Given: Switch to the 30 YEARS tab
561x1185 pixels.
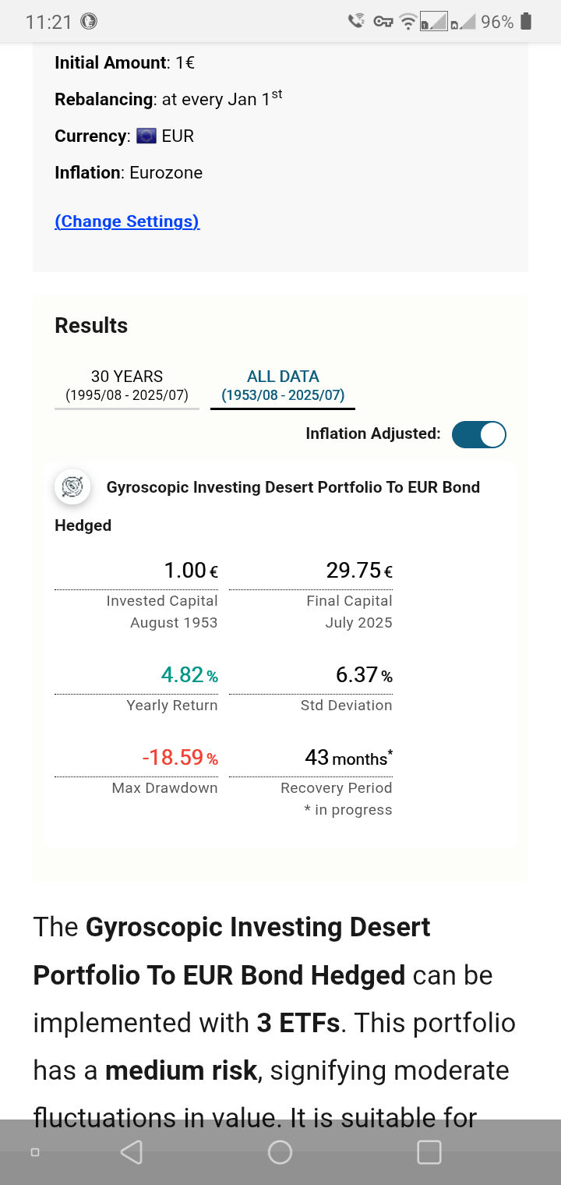Looking at the screenshot, I should 127,386.
